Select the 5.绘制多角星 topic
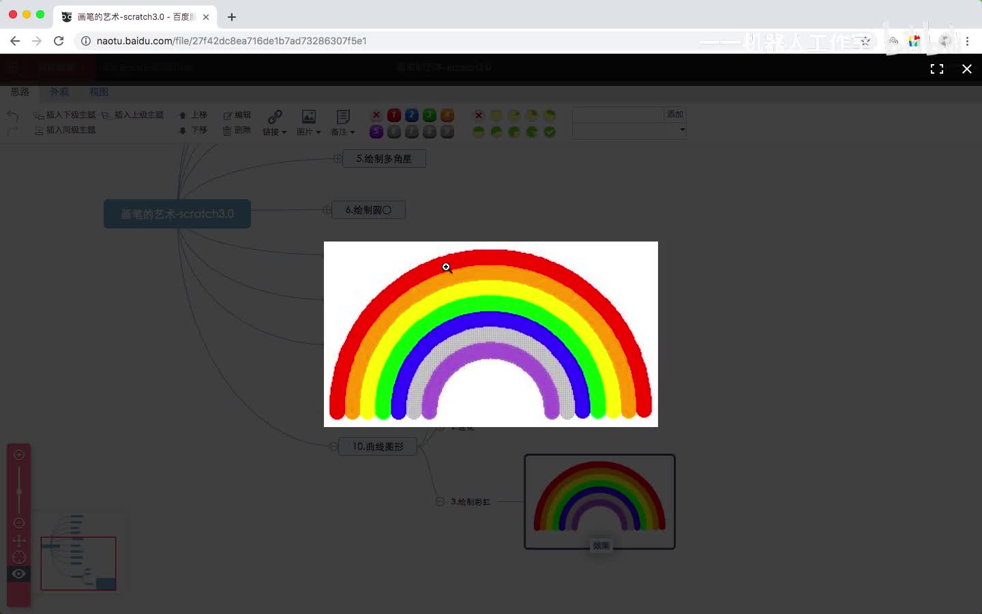This screenshot has height=614, width=982. (384, 158)
